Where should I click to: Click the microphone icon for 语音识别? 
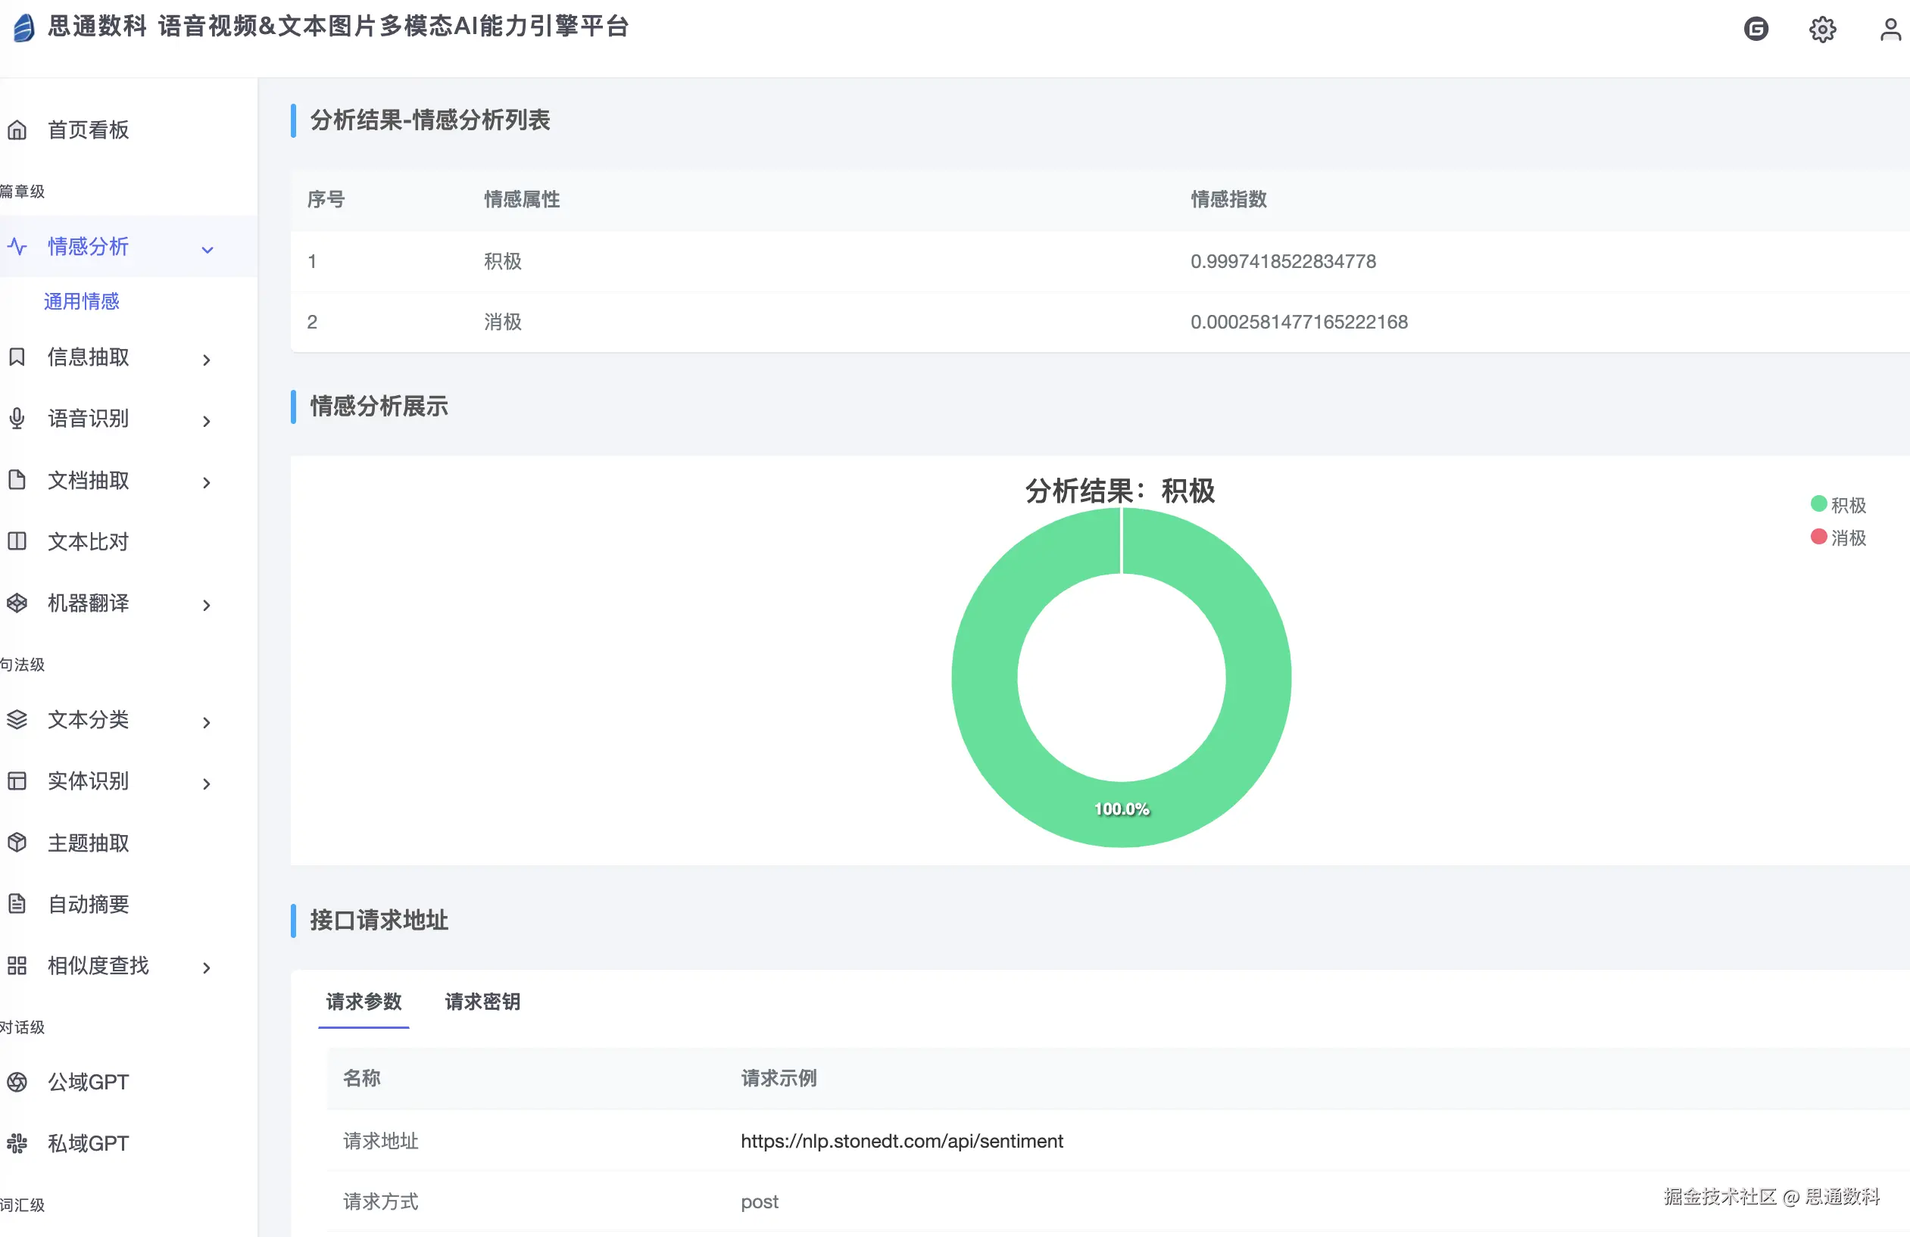17,418
